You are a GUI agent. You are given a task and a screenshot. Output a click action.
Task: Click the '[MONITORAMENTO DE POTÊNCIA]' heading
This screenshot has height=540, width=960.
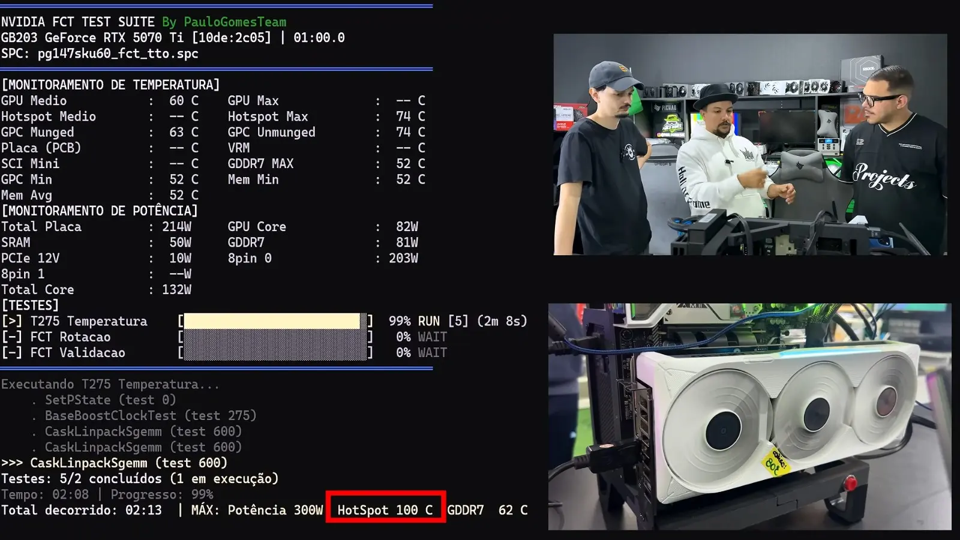click(x=100, y=211)
